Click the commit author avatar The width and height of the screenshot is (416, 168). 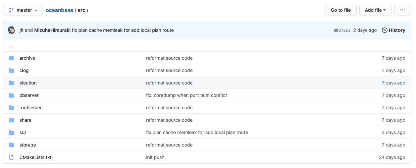pyautogui.click(x=11, y=30)
